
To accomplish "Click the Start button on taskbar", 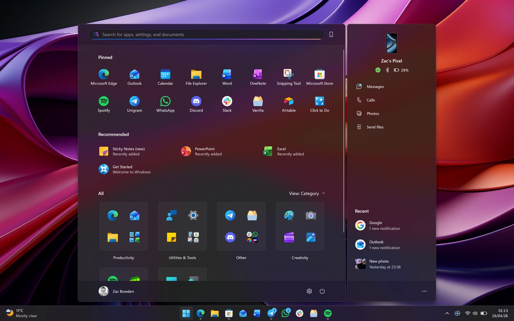I will 186,313.
